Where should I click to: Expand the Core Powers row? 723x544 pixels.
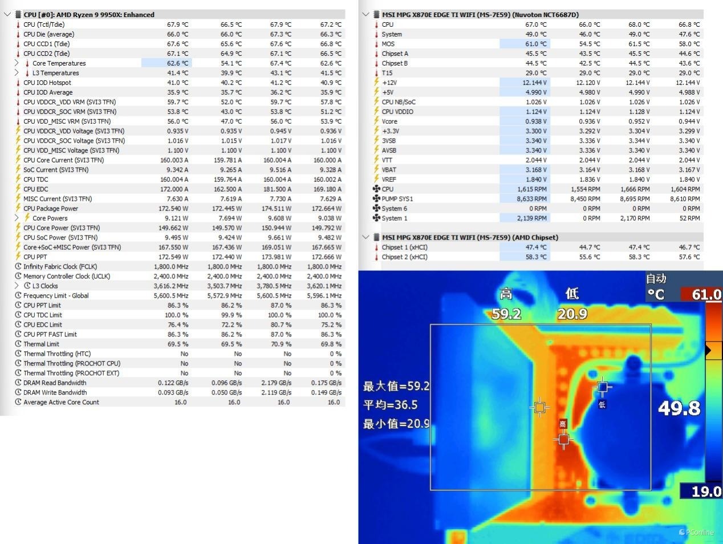[17, 218]
